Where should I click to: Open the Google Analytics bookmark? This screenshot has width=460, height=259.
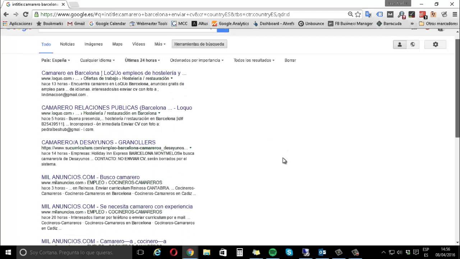click(230, 24)
